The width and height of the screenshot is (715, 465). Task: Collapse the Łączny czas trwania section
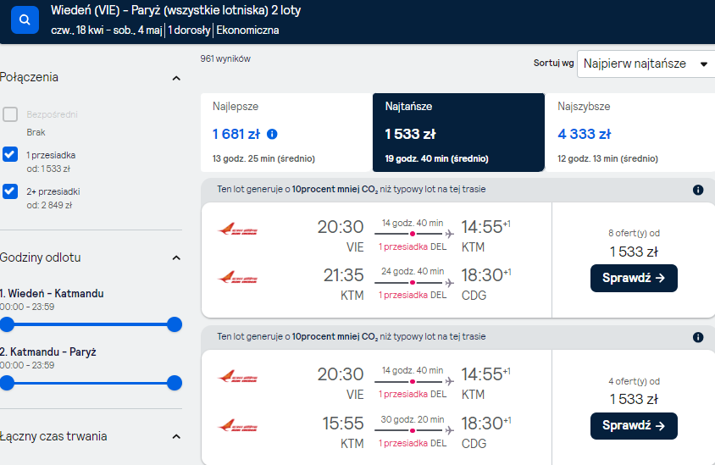176,437
